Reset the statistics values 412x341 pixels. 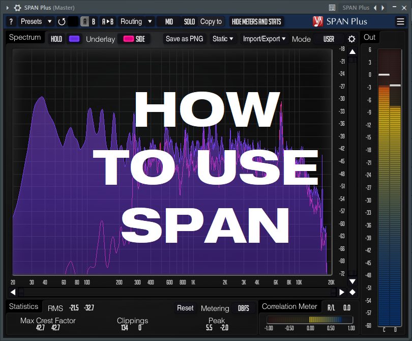point(185,308)
